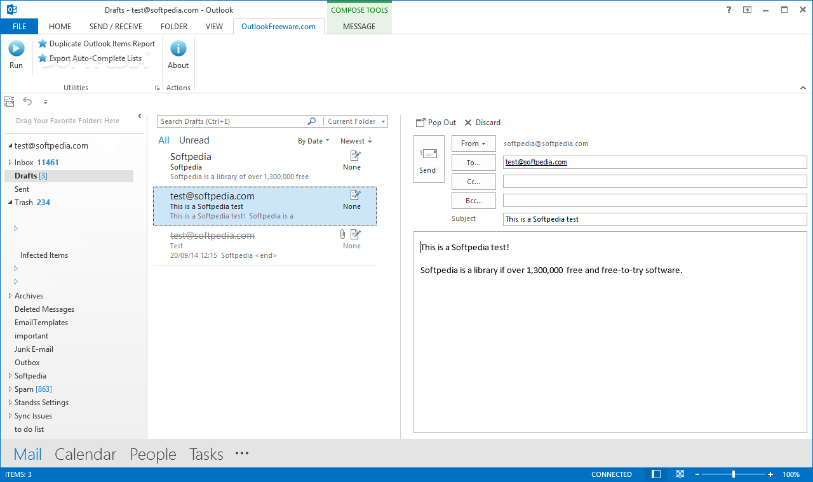Expand Sync Issues folder
The height and width of the screenshot is (482, 813).
pos(10,416)
